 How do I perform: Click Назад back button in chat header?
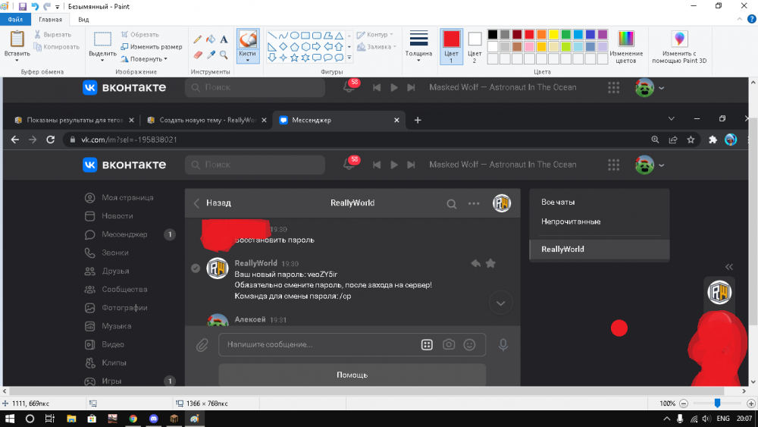[x=212, y=203]
